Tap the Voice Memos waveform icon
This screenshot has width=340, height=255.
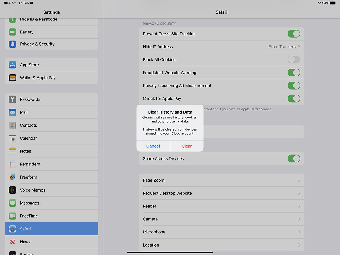(x=12, y=190)
